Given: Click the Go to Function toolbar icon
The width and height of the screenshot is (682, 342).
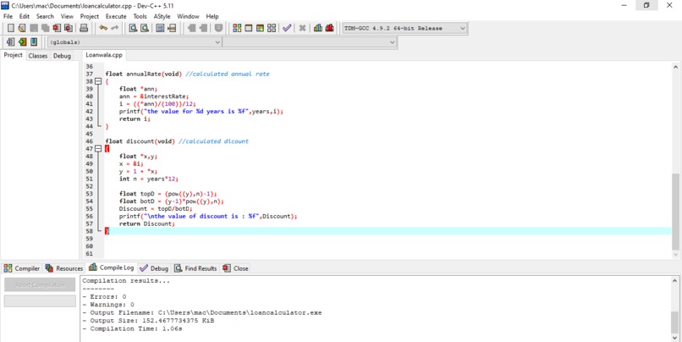Looking at the screenshot, I should click(160, 28).
